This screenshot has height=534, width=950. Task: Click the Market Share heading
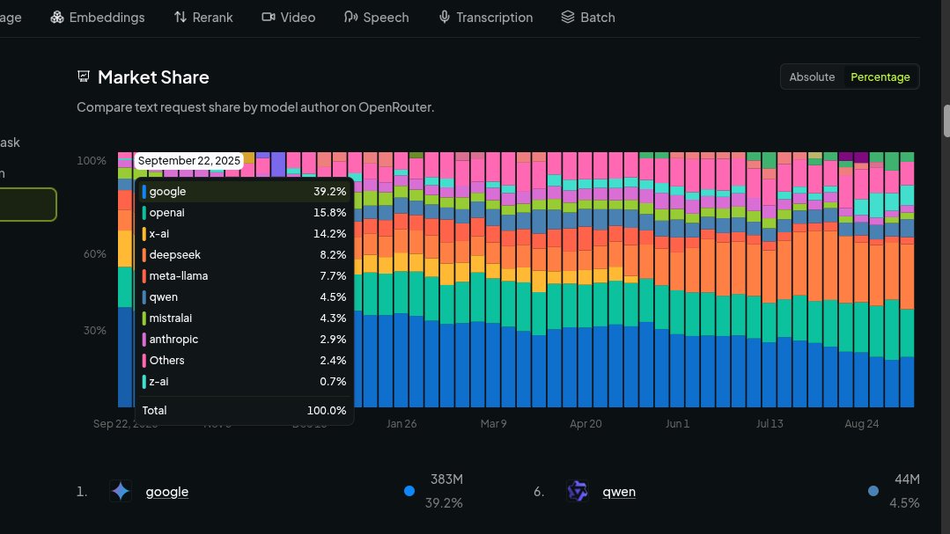coord(153,77)
